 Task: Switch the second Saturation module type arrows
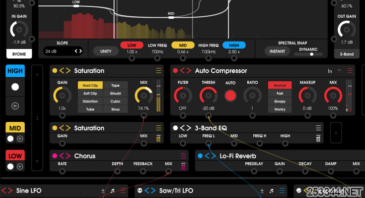[65, 128]
